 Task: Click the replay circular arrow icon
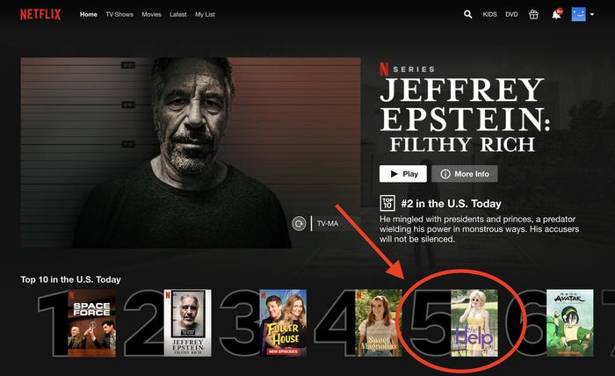(x=299, y=223)
